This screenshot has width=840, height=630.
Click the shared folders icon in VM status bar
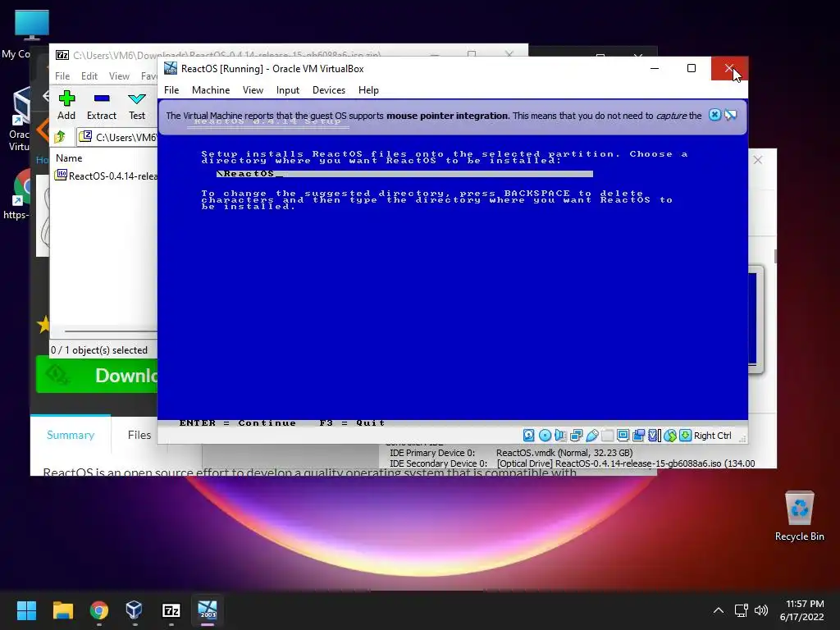608,436
